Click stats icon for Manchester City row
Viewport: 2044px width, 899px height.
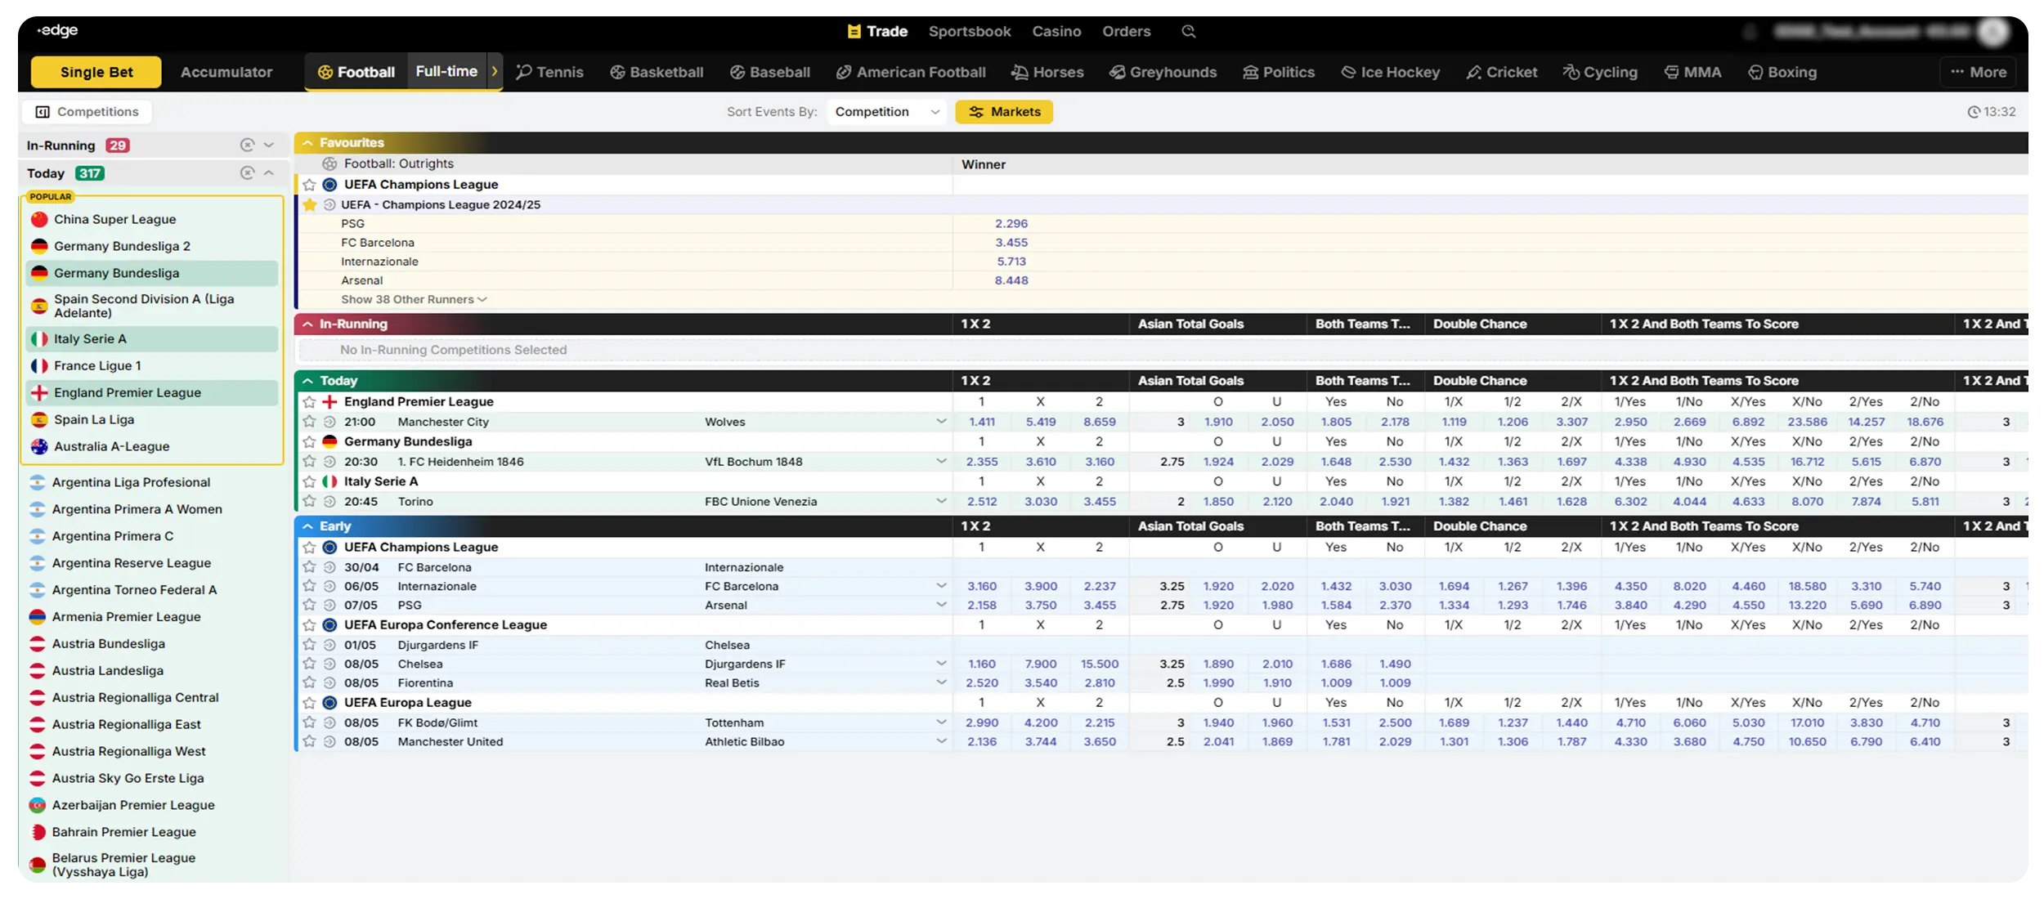click(329, 422)
